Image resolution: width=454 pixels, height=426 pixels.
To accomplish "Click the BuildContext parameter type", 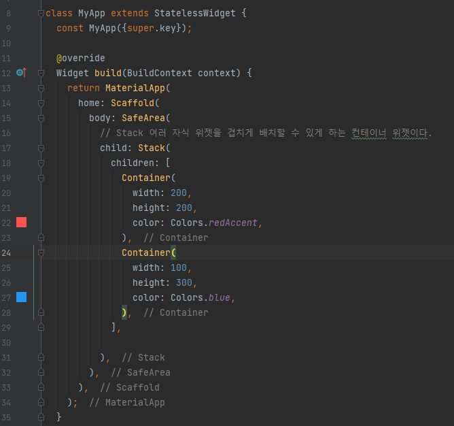I will [x=160, y=73].
